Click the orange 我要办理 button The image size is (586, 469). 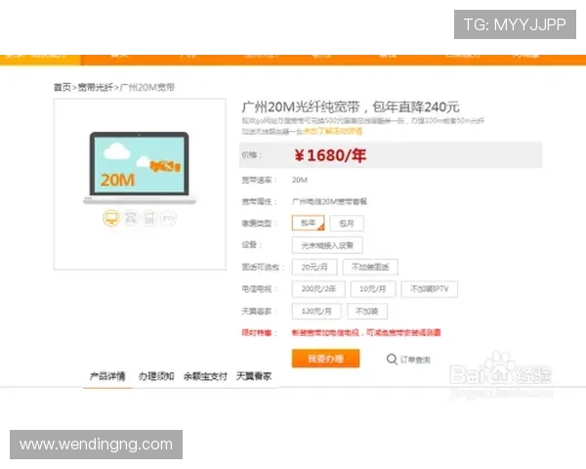pos(325,359)
